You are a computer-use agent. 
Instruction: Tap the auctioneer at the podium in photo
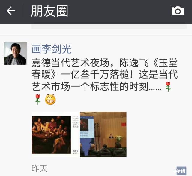(111, 136)
